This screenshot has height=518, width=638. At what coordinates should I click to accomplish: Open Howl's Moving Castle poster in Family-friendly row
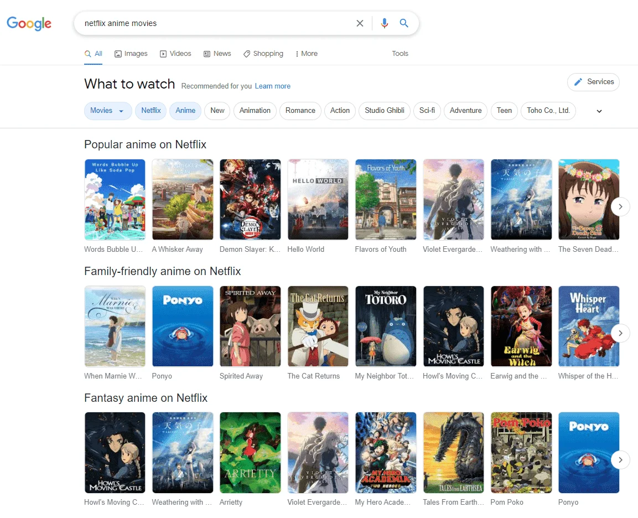453,327
